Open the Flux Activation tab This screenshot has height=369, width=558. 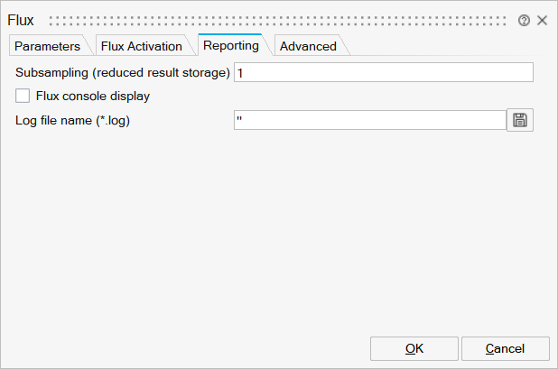[141, 46]
